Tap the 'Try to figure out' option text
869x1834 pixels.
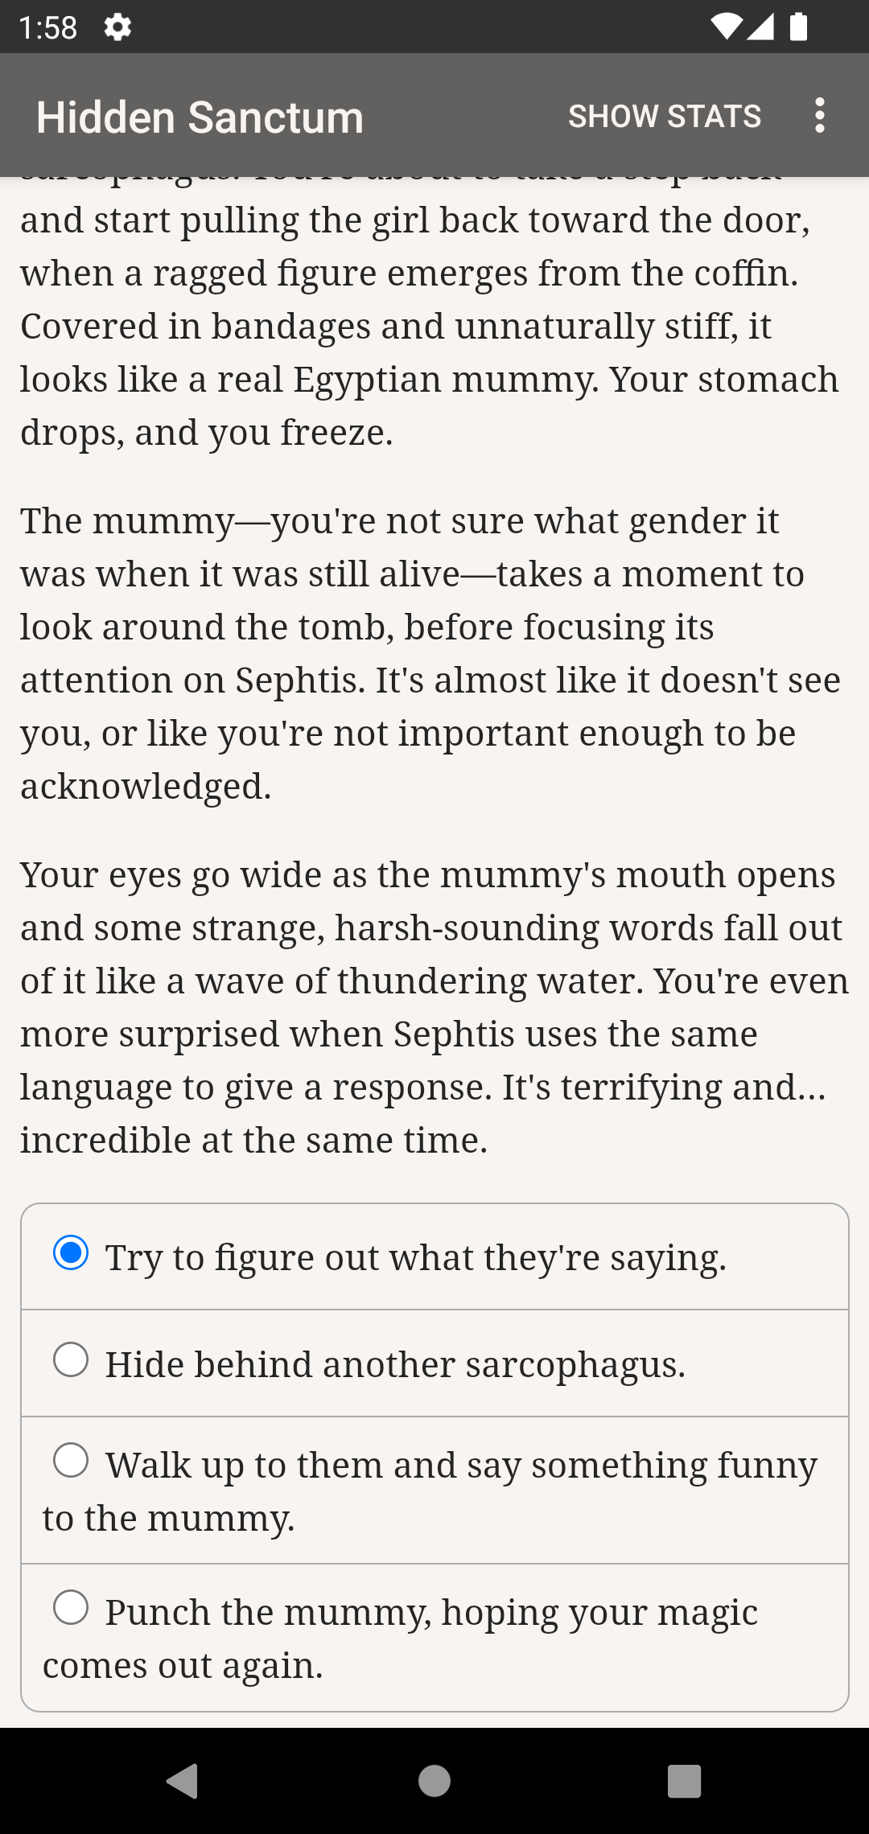coord(415,1257)
